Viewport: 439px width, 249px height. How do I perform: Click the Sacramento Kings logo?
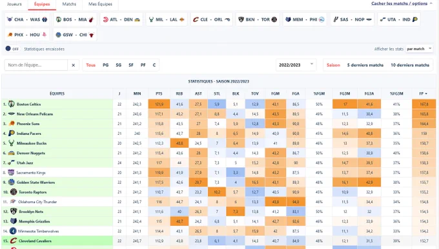click(11, 172)
